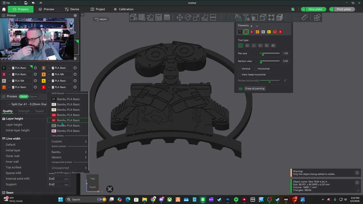
Task: Select filament color swatch 3
Action: click(x=252, y=32)
